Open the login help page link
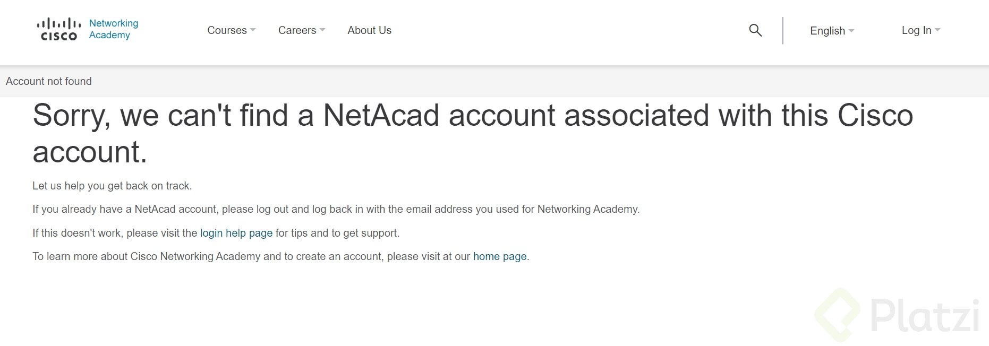Image resolution: width=989 pixels, height=346 pixels. (236, 233)
